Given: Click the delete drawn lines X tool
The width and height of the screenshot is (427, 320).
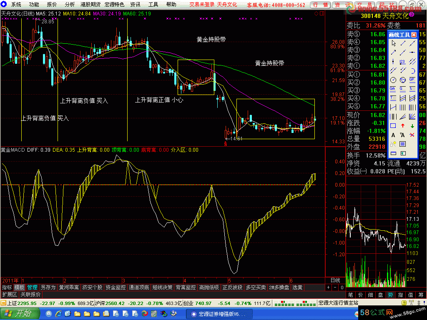Looking at the screenshot, I should 412,135.
